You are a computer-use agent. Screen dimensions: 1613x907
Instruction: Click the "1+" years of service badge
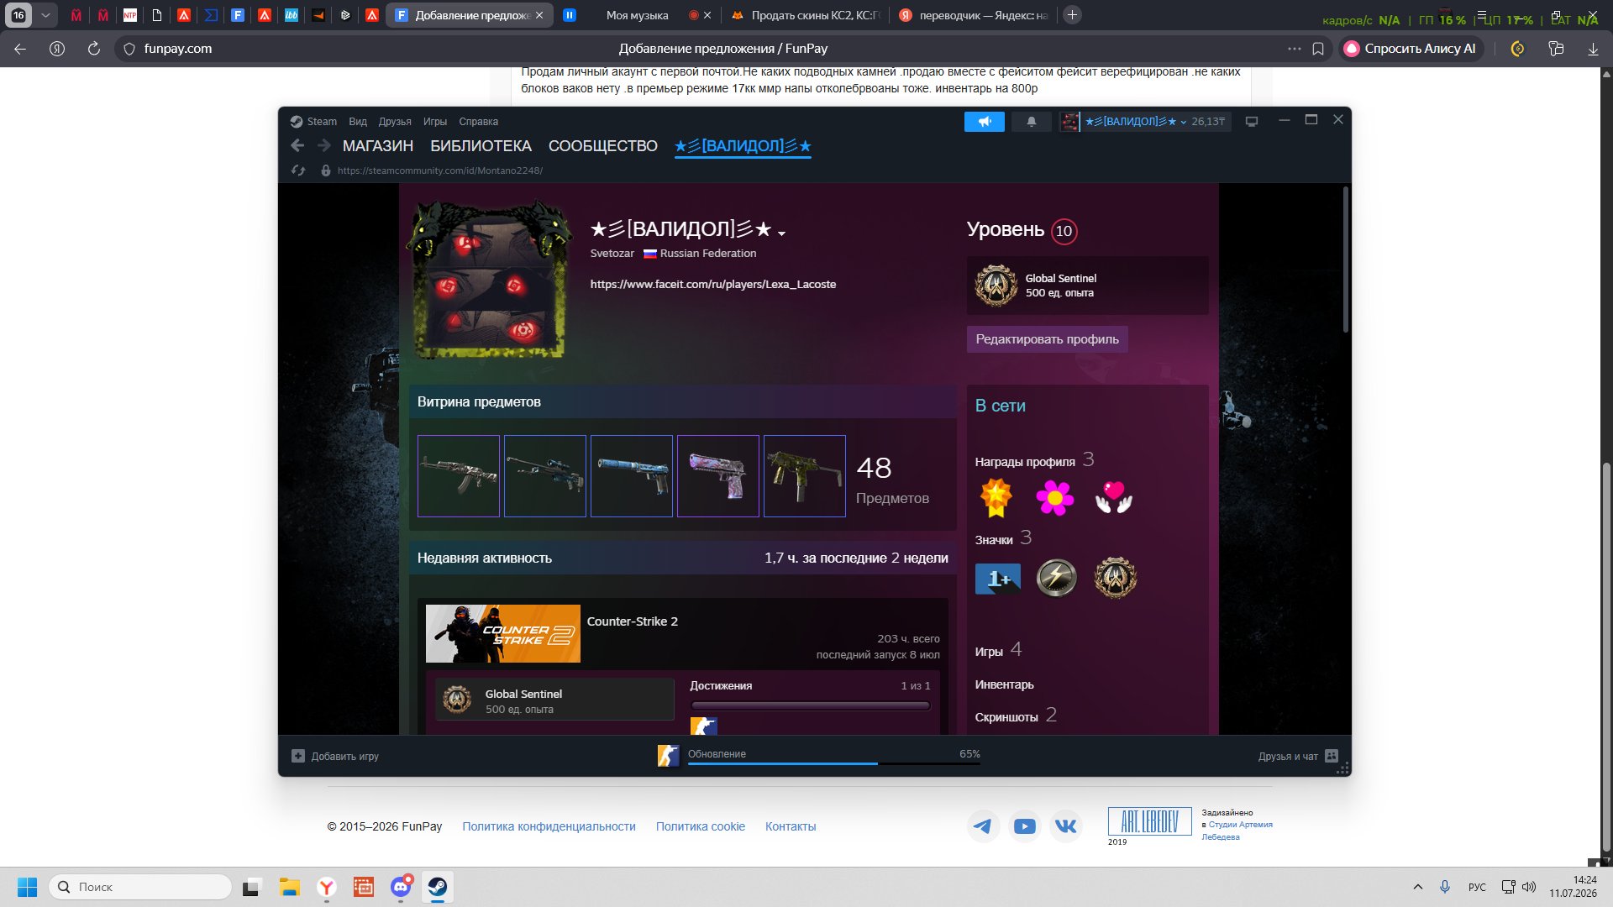click(998, 579)
